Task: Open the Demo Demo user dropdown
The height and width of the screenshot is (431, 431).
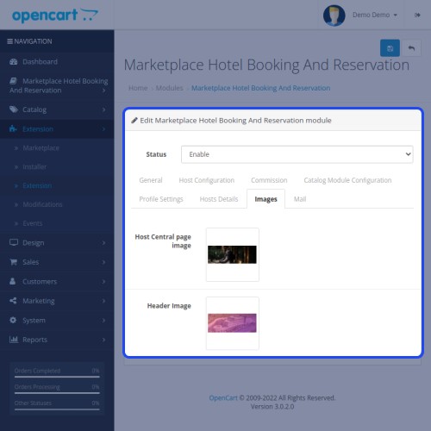Action: (375, 15)
